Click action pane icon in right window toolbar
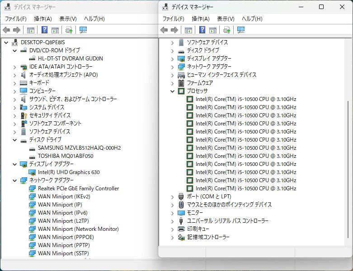This screenshot has width=353, height=271. click(213, 30)
